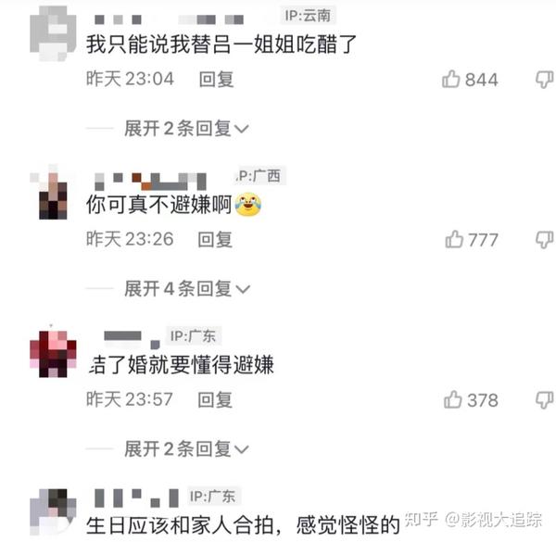The height and width of the screenshot is (542, 556).
Task: Reply to the comment posted 昨天 23:26
Action: [x=215, y=240]
